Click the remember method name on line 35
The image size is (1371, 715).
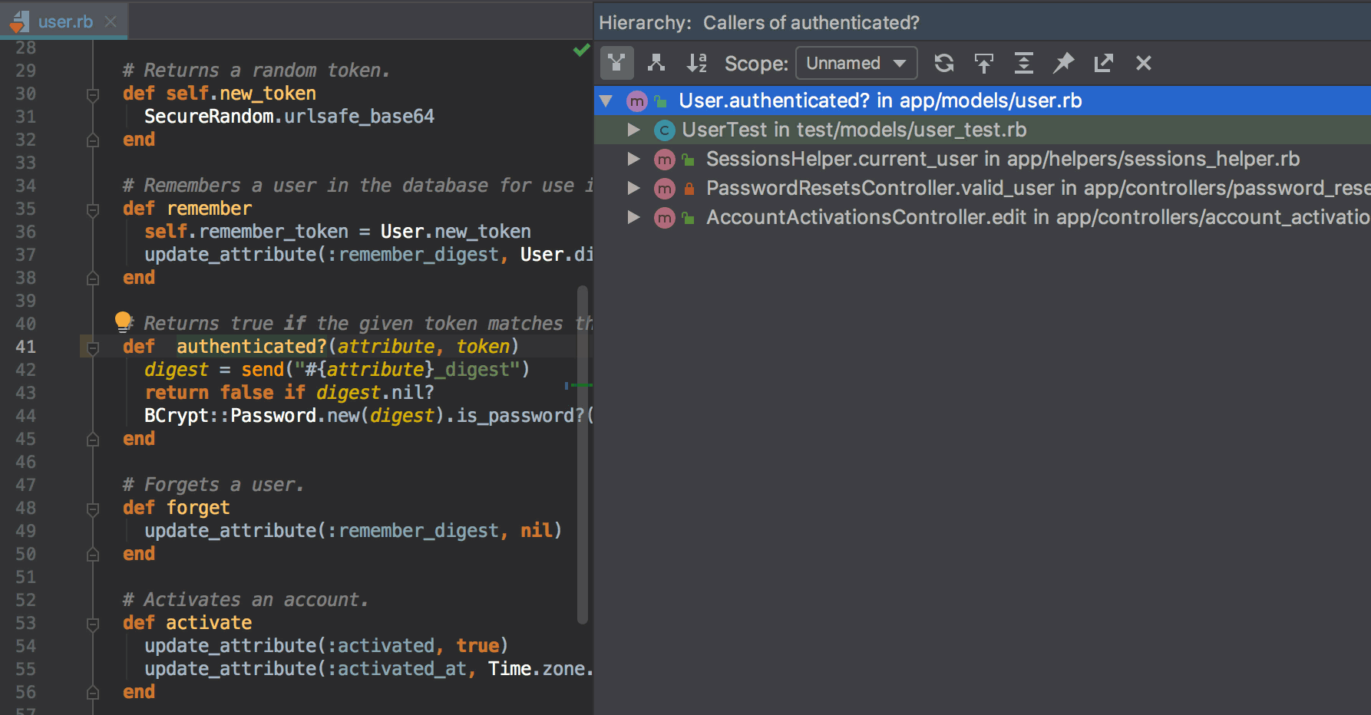pos(209,209)
